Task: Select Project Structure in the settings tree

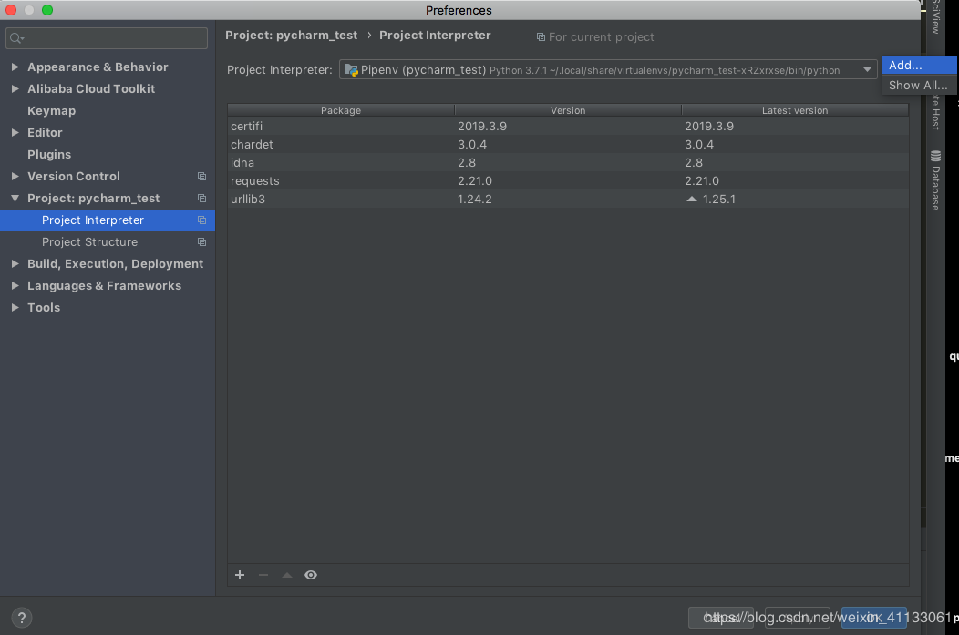Action: [107, 242]
